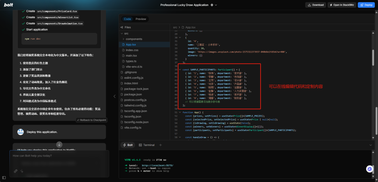
Task: Click Rollback to Checkpoint
Action: 91,120
